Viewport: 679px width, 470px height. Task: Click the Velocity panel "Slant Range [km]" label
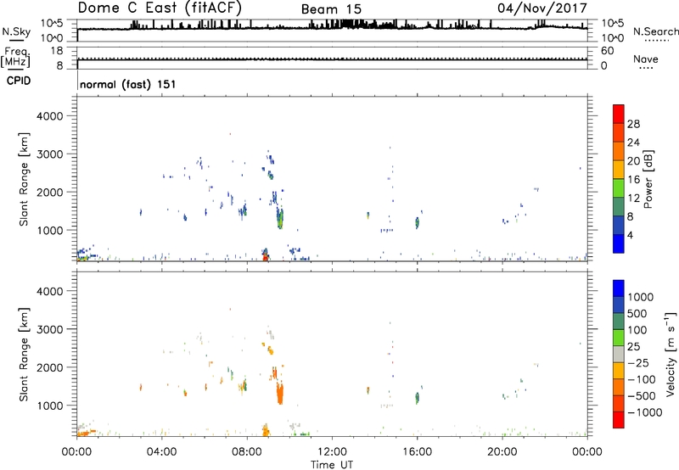coord(24,355)
